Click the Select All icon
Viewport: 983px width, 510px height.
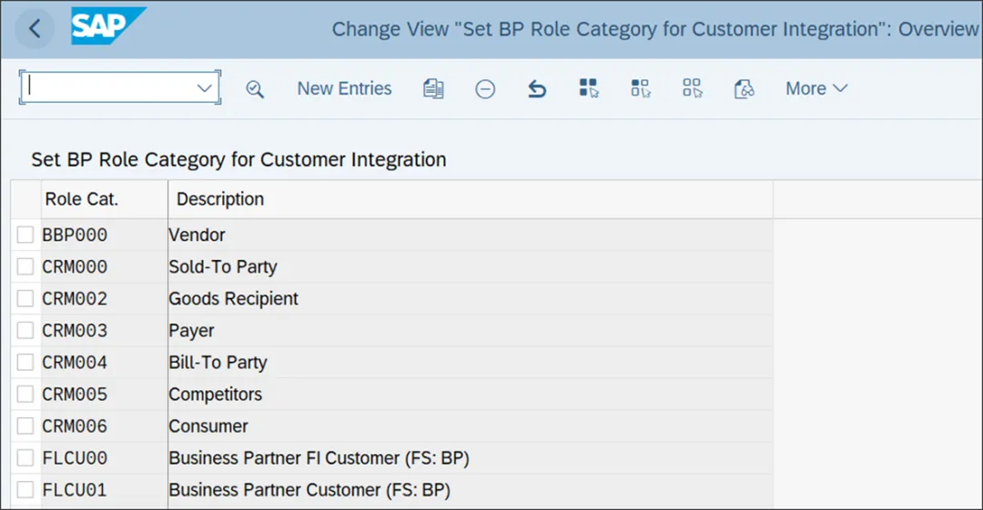[x=589, y=89]
